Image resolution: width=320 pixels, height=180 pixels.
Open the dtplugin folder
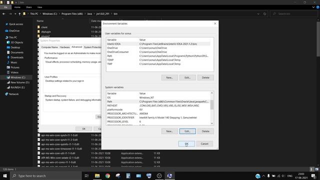point(46,32)
